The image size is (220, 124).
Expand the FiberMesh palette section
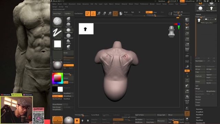199,120
